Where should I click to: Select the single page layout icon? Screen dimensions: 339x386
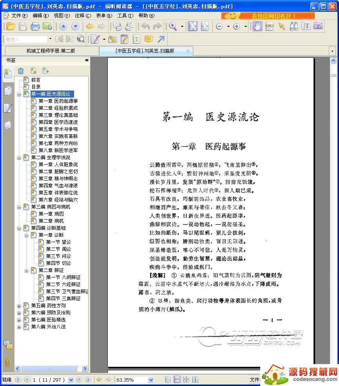coord(168,379)
